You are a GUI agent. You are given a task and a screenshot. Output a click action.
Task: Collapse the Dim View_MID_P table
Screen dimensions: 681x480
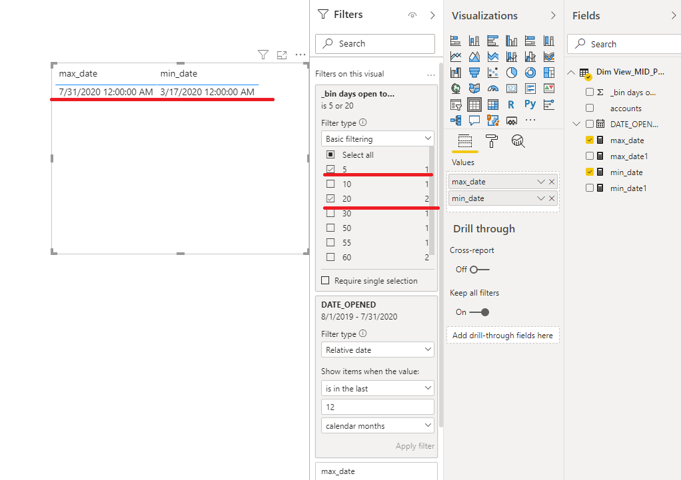point(571,73)
